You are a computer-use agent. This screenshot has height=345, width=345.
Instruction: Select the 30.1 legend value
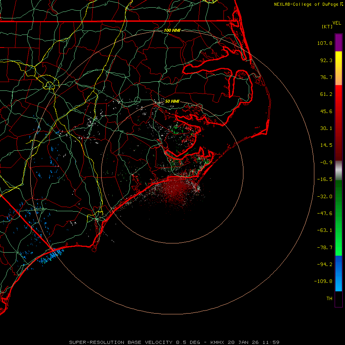326,128
